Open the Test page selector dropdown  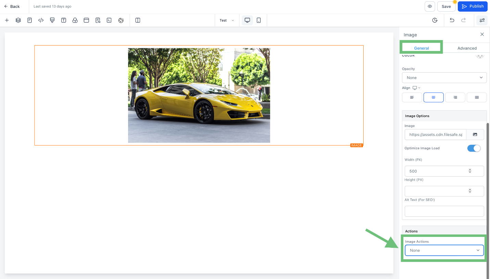pos(227,20)
